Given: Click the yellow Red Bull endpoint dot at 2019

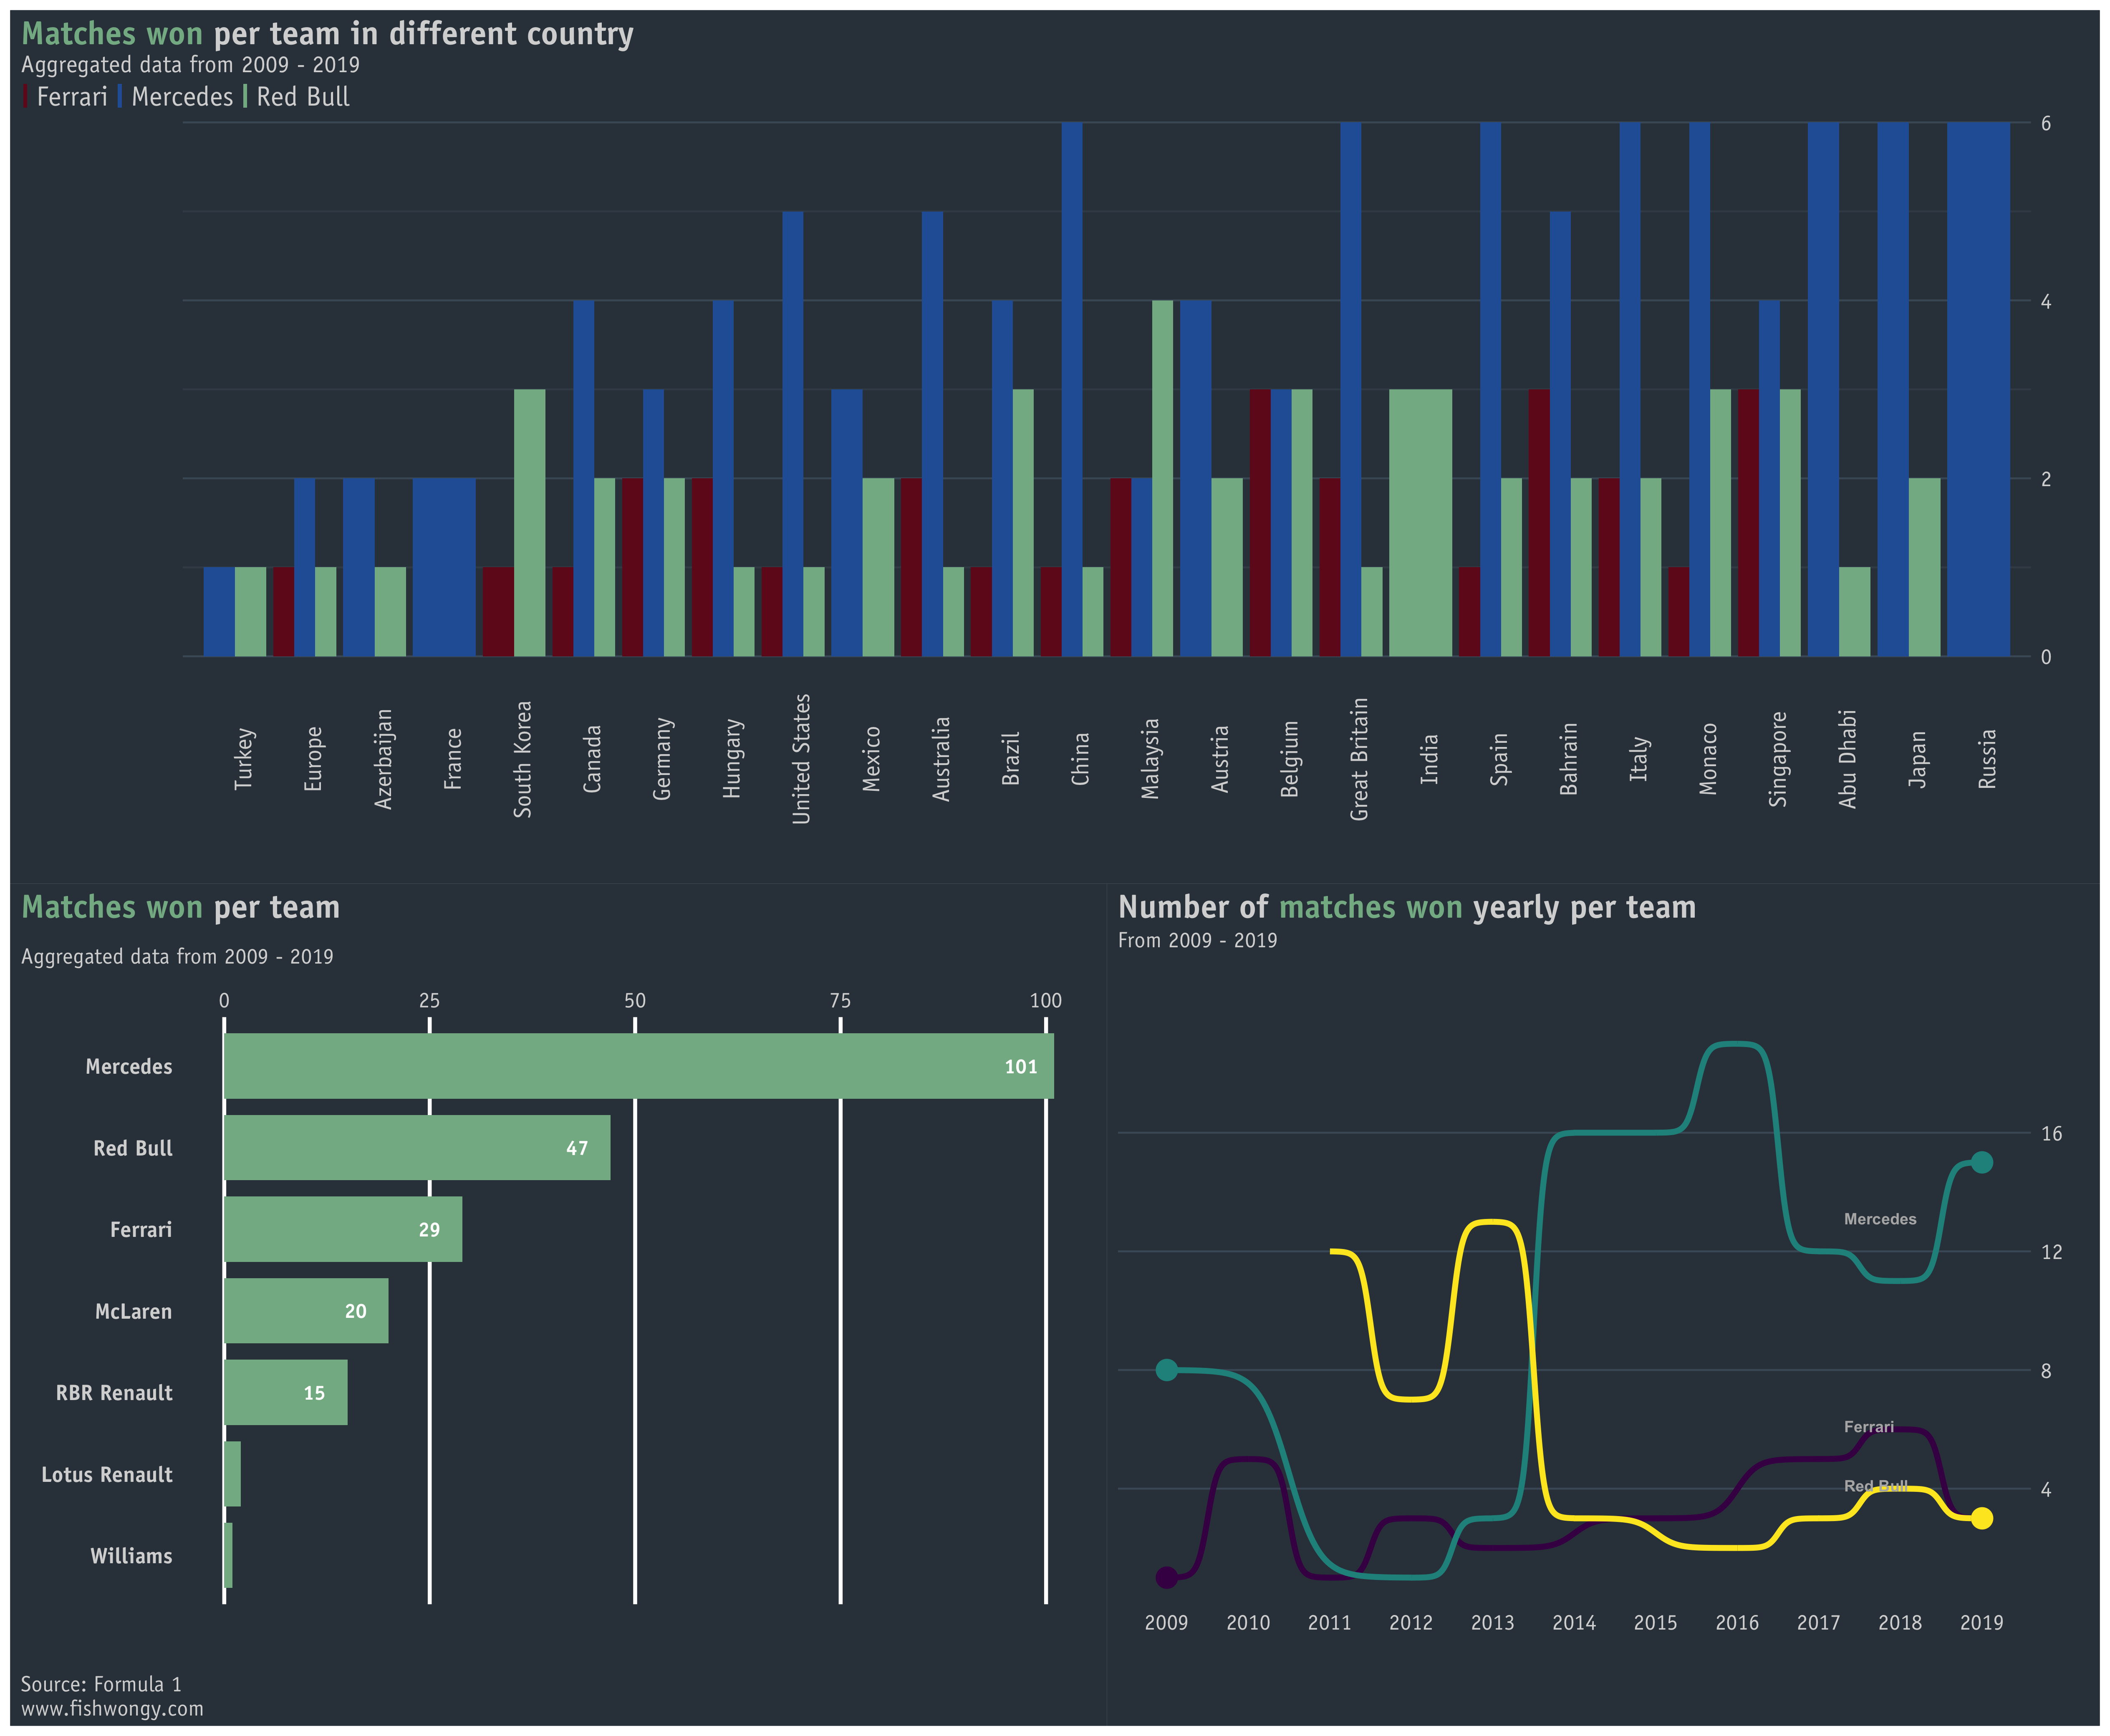Looking at the screenshot, I should [1982, 1518].
